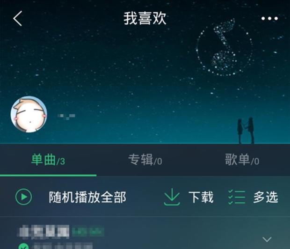Viewport: 290px width, 249px height.
Task: Enable selection mode via 多选 text
Action: [x=266, y=197]
